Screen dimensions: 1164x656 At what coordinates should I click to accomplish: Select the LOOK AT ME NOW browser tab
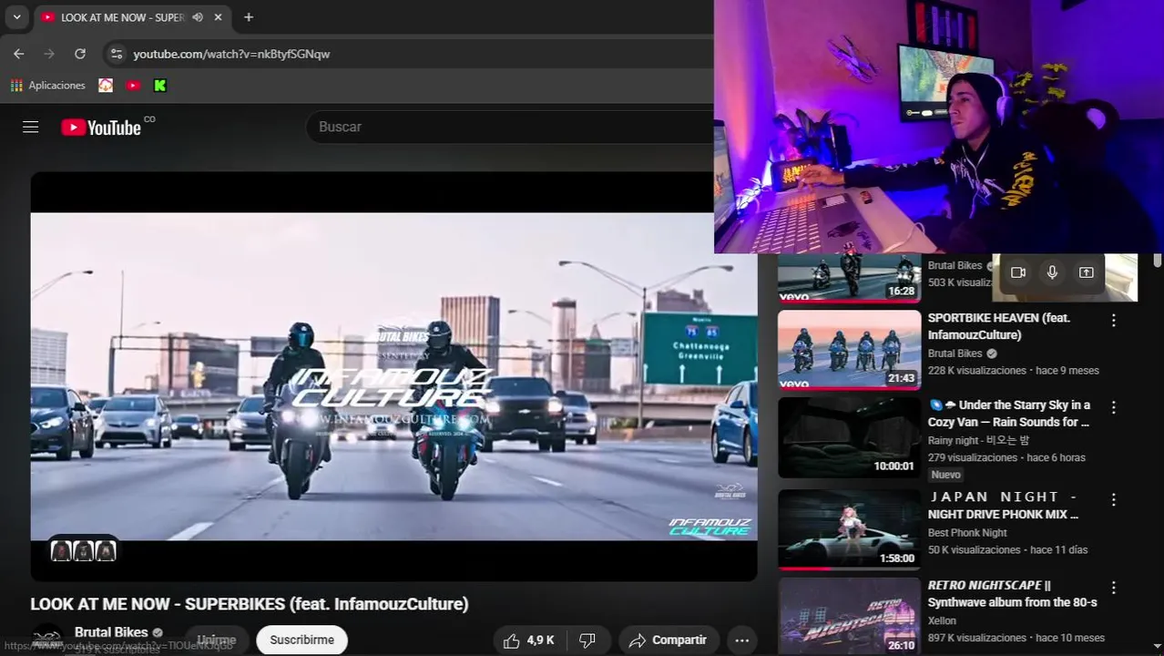pos(134,17)
